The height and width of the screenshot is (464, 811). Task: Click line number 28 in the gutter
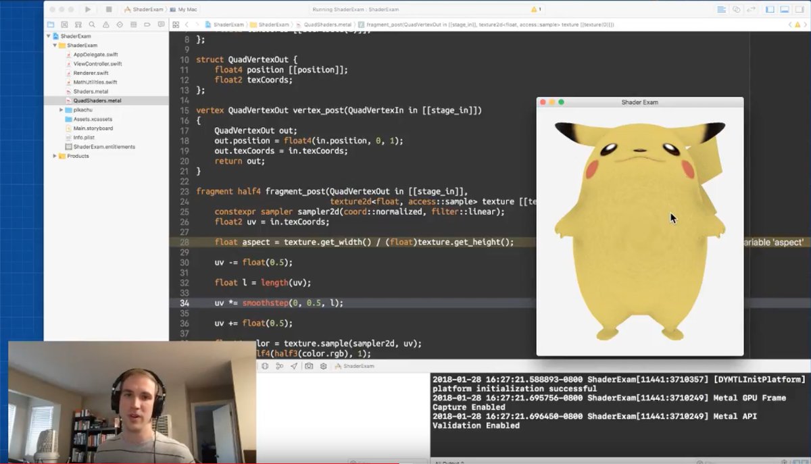click(x=185, y=242)
